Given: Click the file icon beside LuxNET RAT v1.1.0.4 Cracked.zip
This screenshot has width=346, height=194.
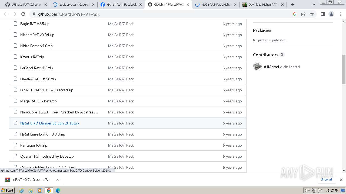Looking at the screenshot, I should (x=15, y=90).
